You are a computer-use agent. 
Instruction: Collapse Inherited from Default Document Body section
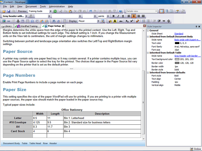[x=148, y=37]
